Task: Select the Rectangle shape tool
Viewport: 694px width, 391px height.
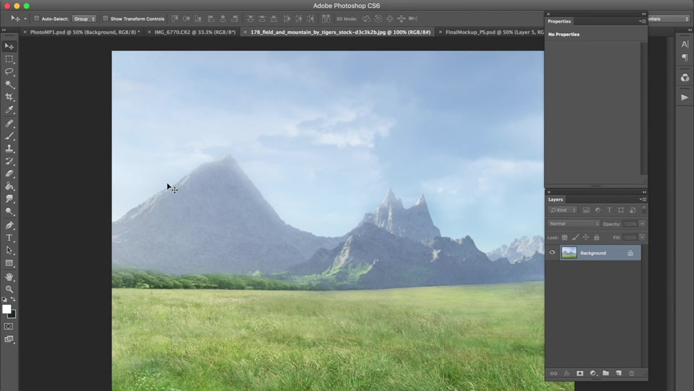Action: [x=9, y=263]
